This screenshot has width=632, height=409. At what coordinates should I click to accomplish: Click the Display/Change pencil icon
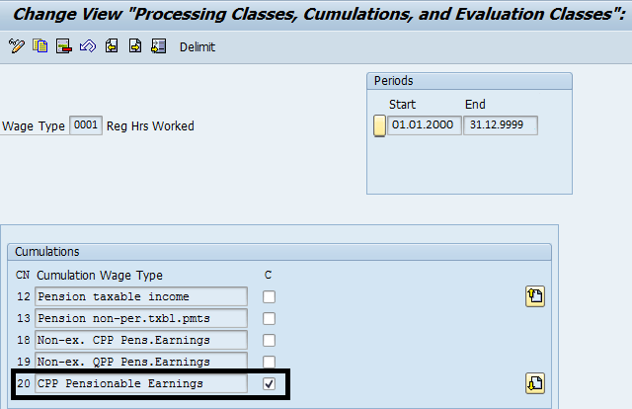click(x=17, y=46)
